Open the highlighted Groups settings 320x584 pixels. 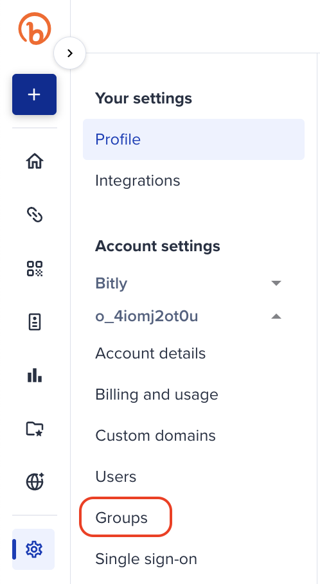coord(121,518)
